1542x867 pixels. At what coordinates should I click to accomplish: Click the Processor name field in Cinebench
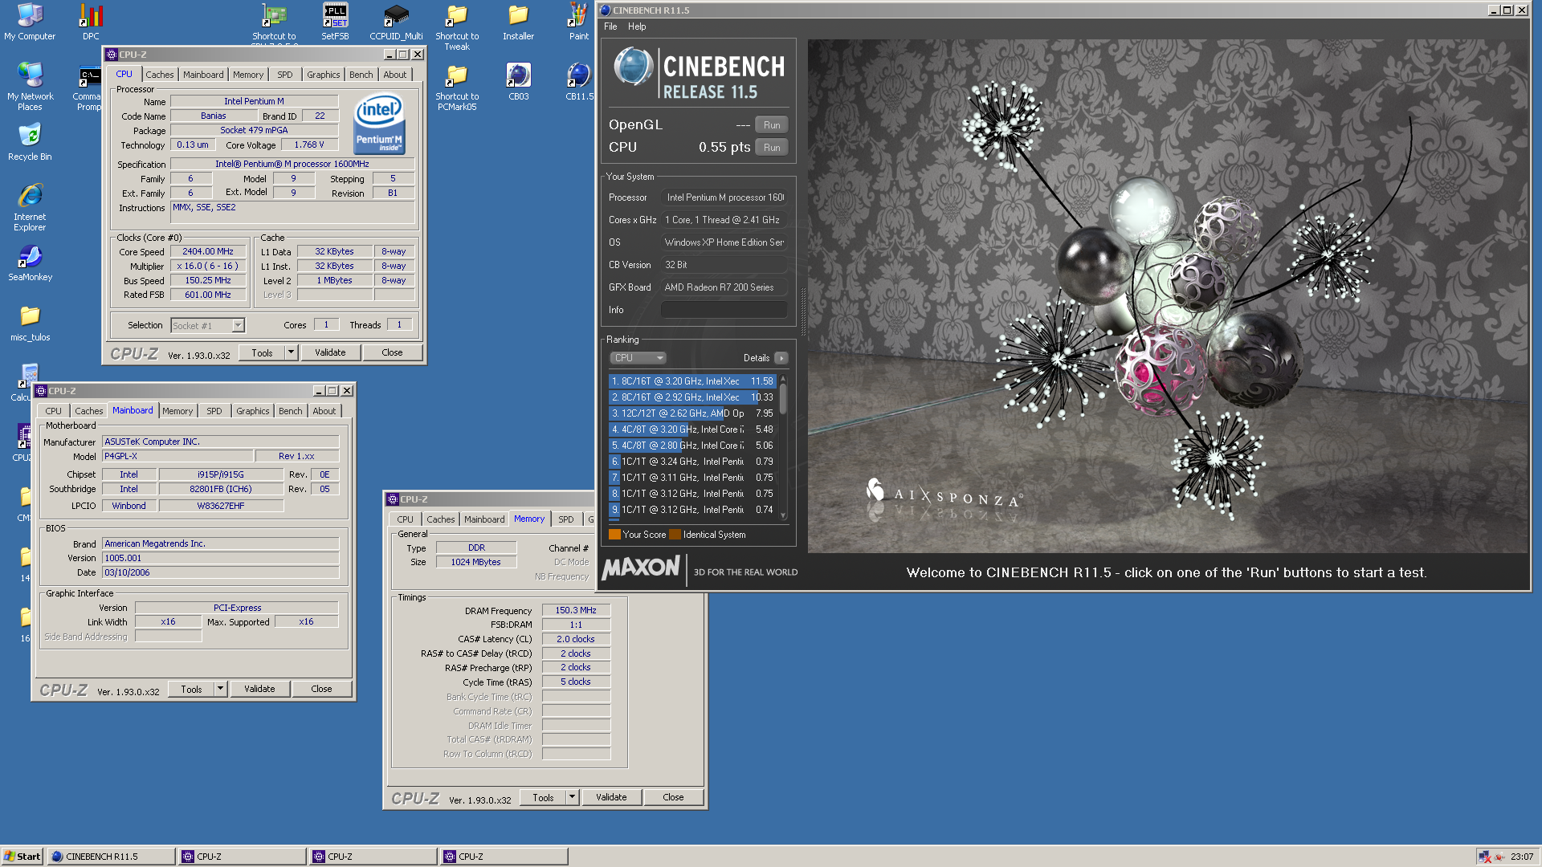(724, 197)
